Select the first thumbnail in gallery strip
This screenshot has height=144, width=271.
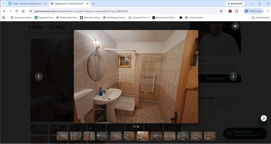62,136
